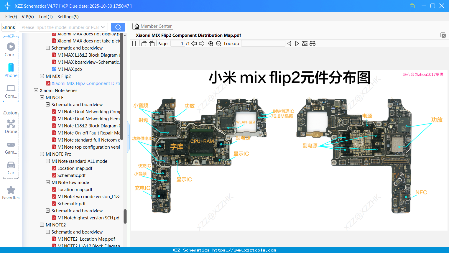The width and height of the screenshot is (449, 253).
Task: Zoom out of the PDF page
Action: click(218, 43)
